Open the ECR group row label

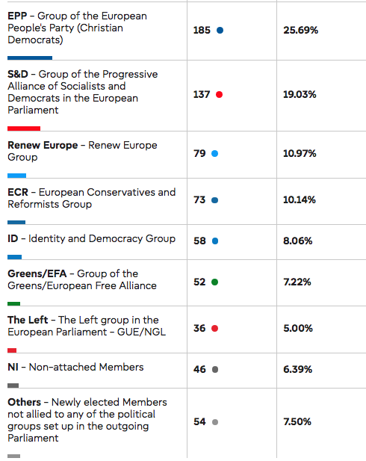(91, 198)
